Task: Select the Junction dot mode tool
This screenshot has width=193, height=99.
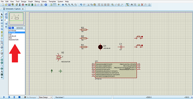Action: point(2,20)
